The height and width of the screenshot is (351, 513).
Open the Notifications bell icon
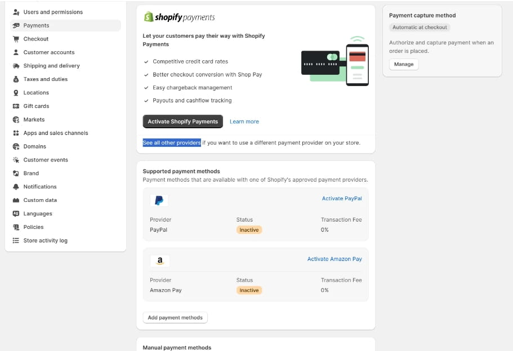(x=16, y=186)
